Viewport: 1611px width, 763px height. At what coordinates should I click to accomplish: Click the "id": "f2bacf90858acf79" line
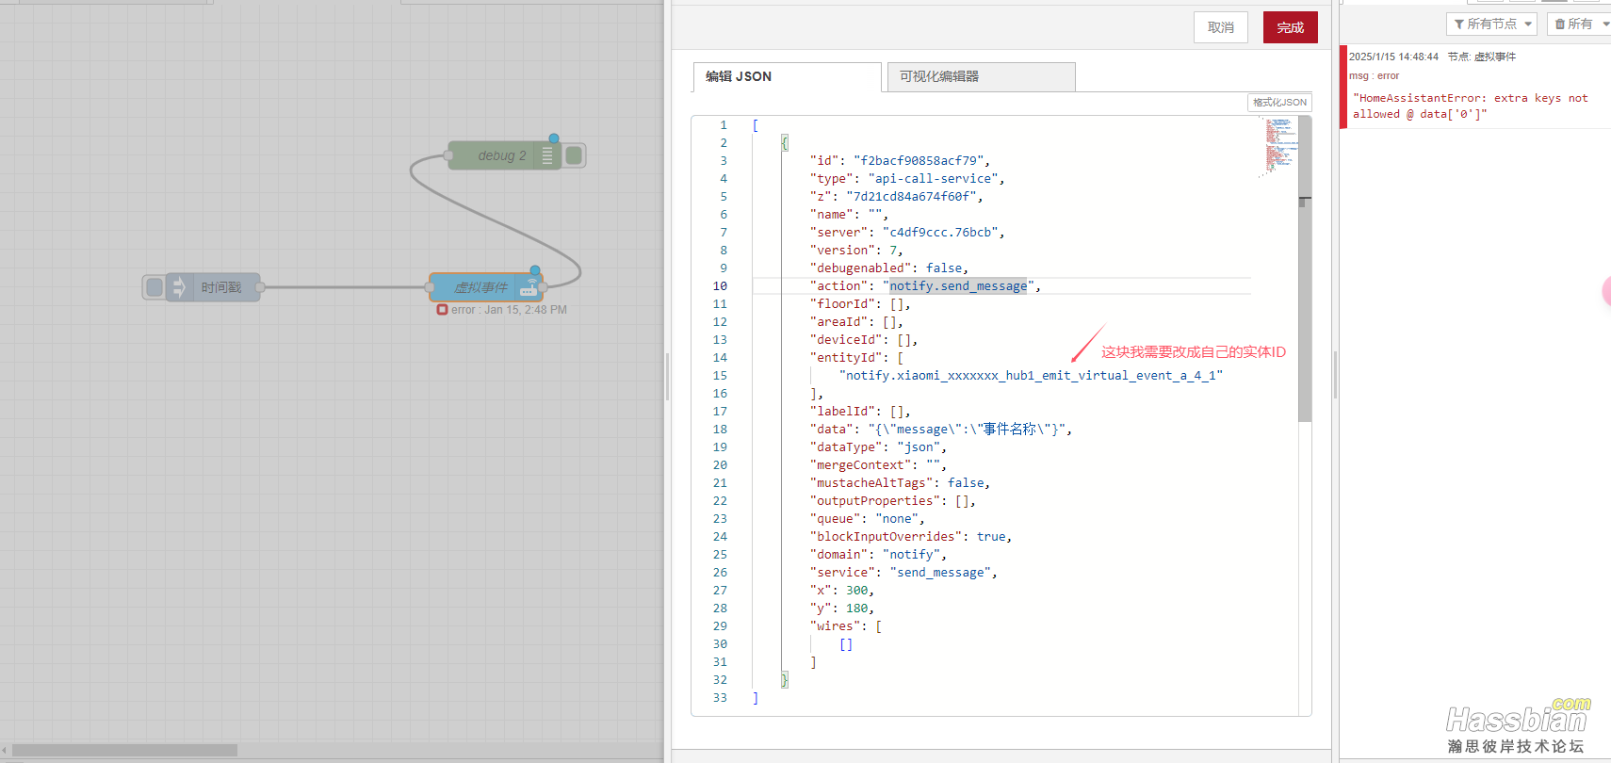900,160
